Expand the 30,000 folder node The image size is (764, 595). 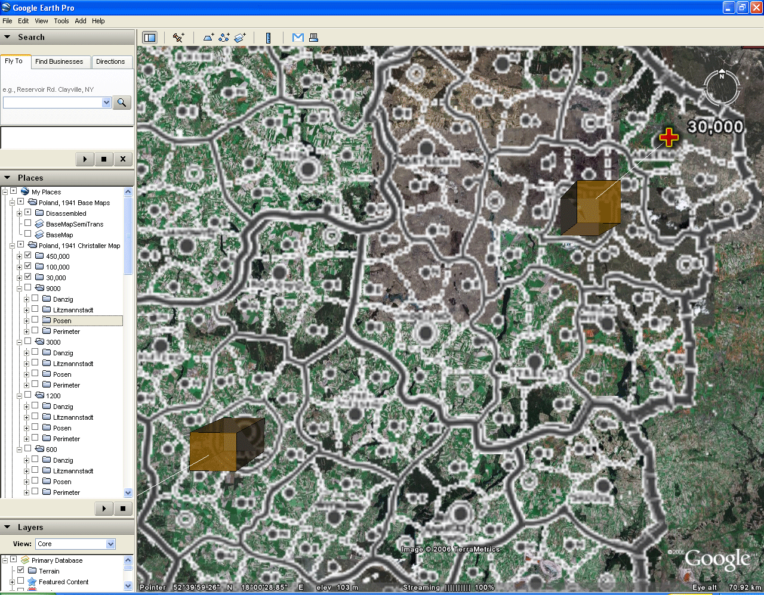19,278
